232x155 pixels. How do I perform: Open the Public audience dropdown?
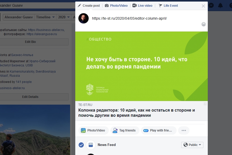[192, 145]
